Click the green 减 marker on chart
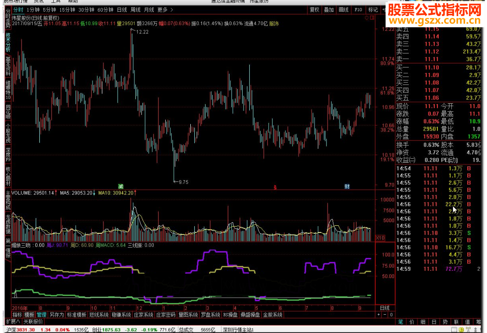487x333 pixels. pos(121,186)
